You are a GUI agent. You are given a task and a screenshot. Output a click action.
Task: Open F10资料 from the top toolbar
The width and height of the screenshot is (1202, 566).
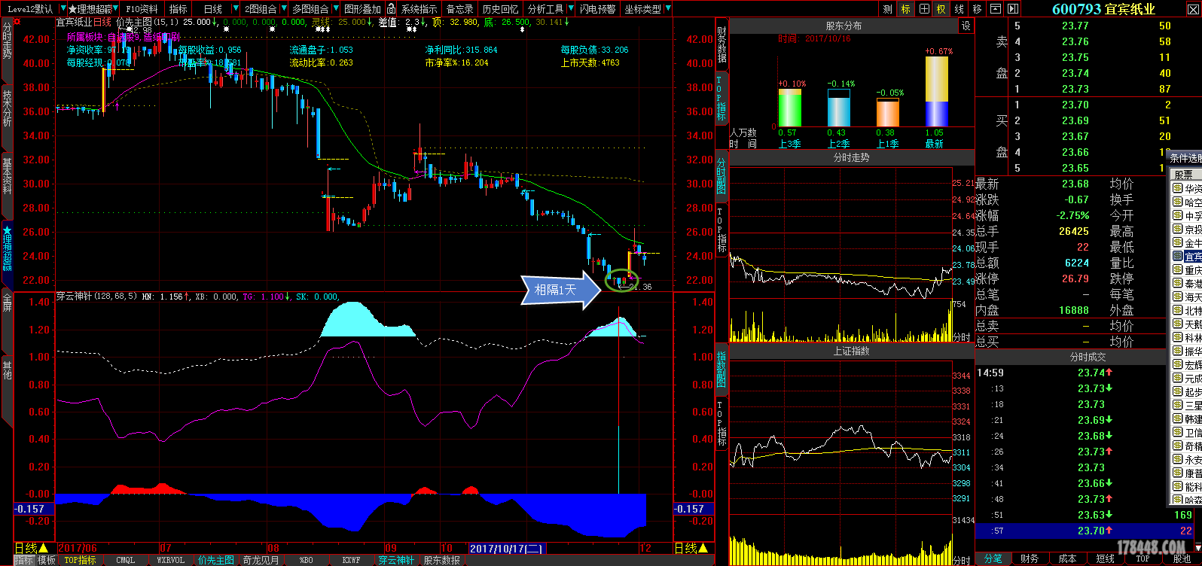142,9
